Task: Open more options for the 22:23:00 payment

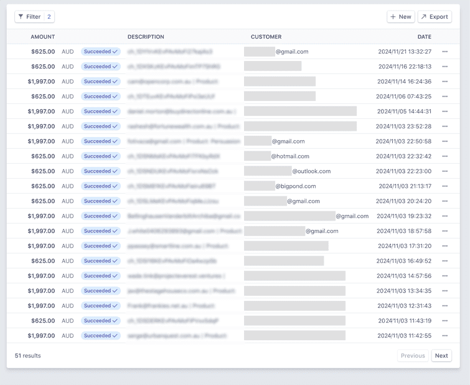Action: [x=445, y=171]
